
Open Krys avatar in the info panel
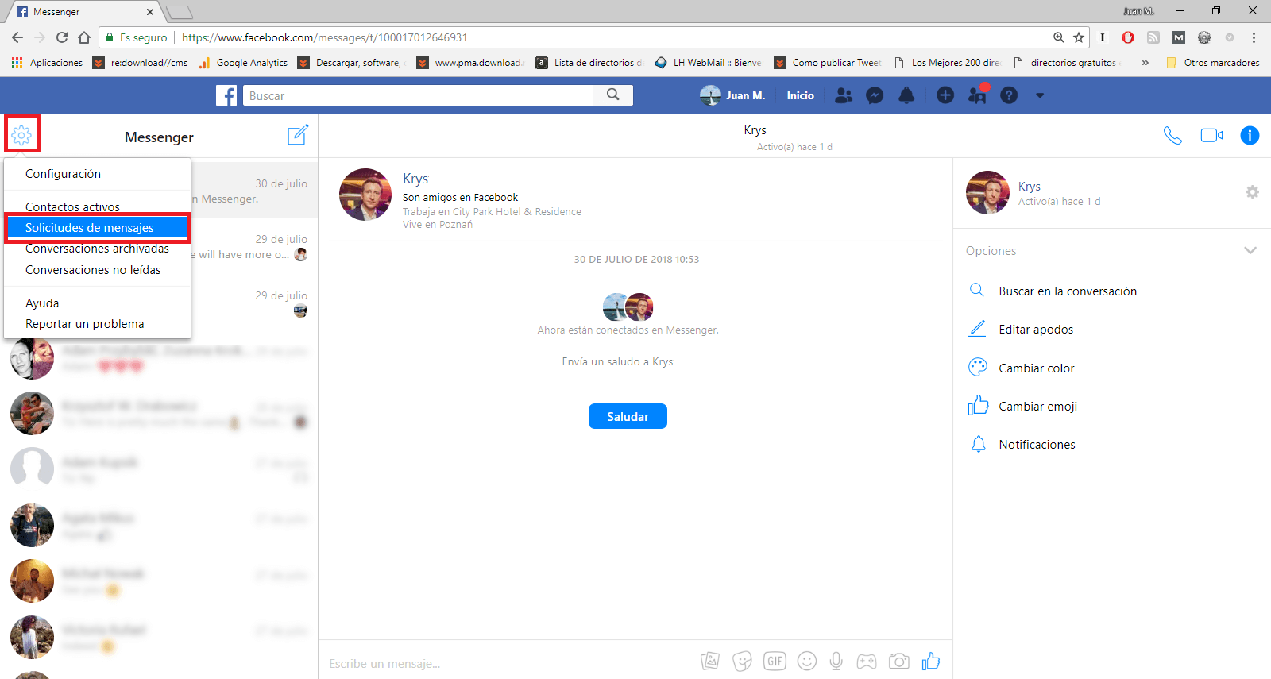[987, 192]
